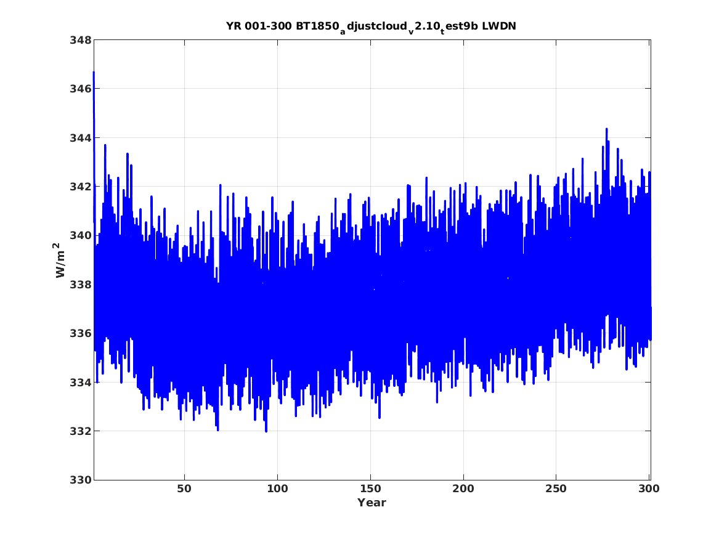Select the y-axis tick value 344
Image resolution: width=719 pixels, height=539 pixels.
click(80, 137)
